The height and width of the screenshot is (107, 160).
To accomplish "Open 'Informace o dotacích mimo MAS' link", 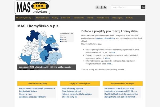I will pyautogui.click(x=119, y=89).
